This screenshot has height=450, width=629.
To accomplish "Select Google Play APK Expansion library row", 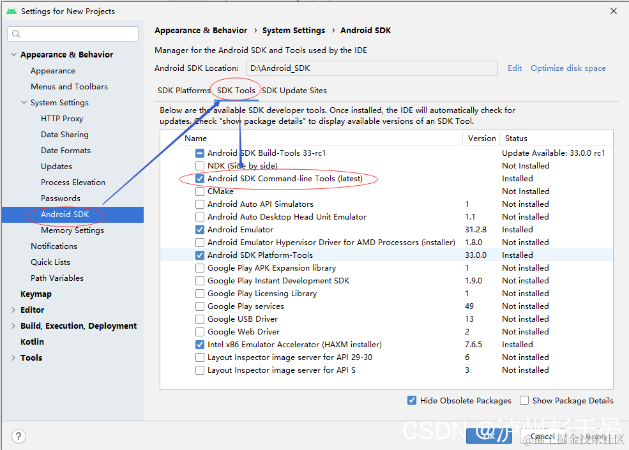I will (386, 268).
